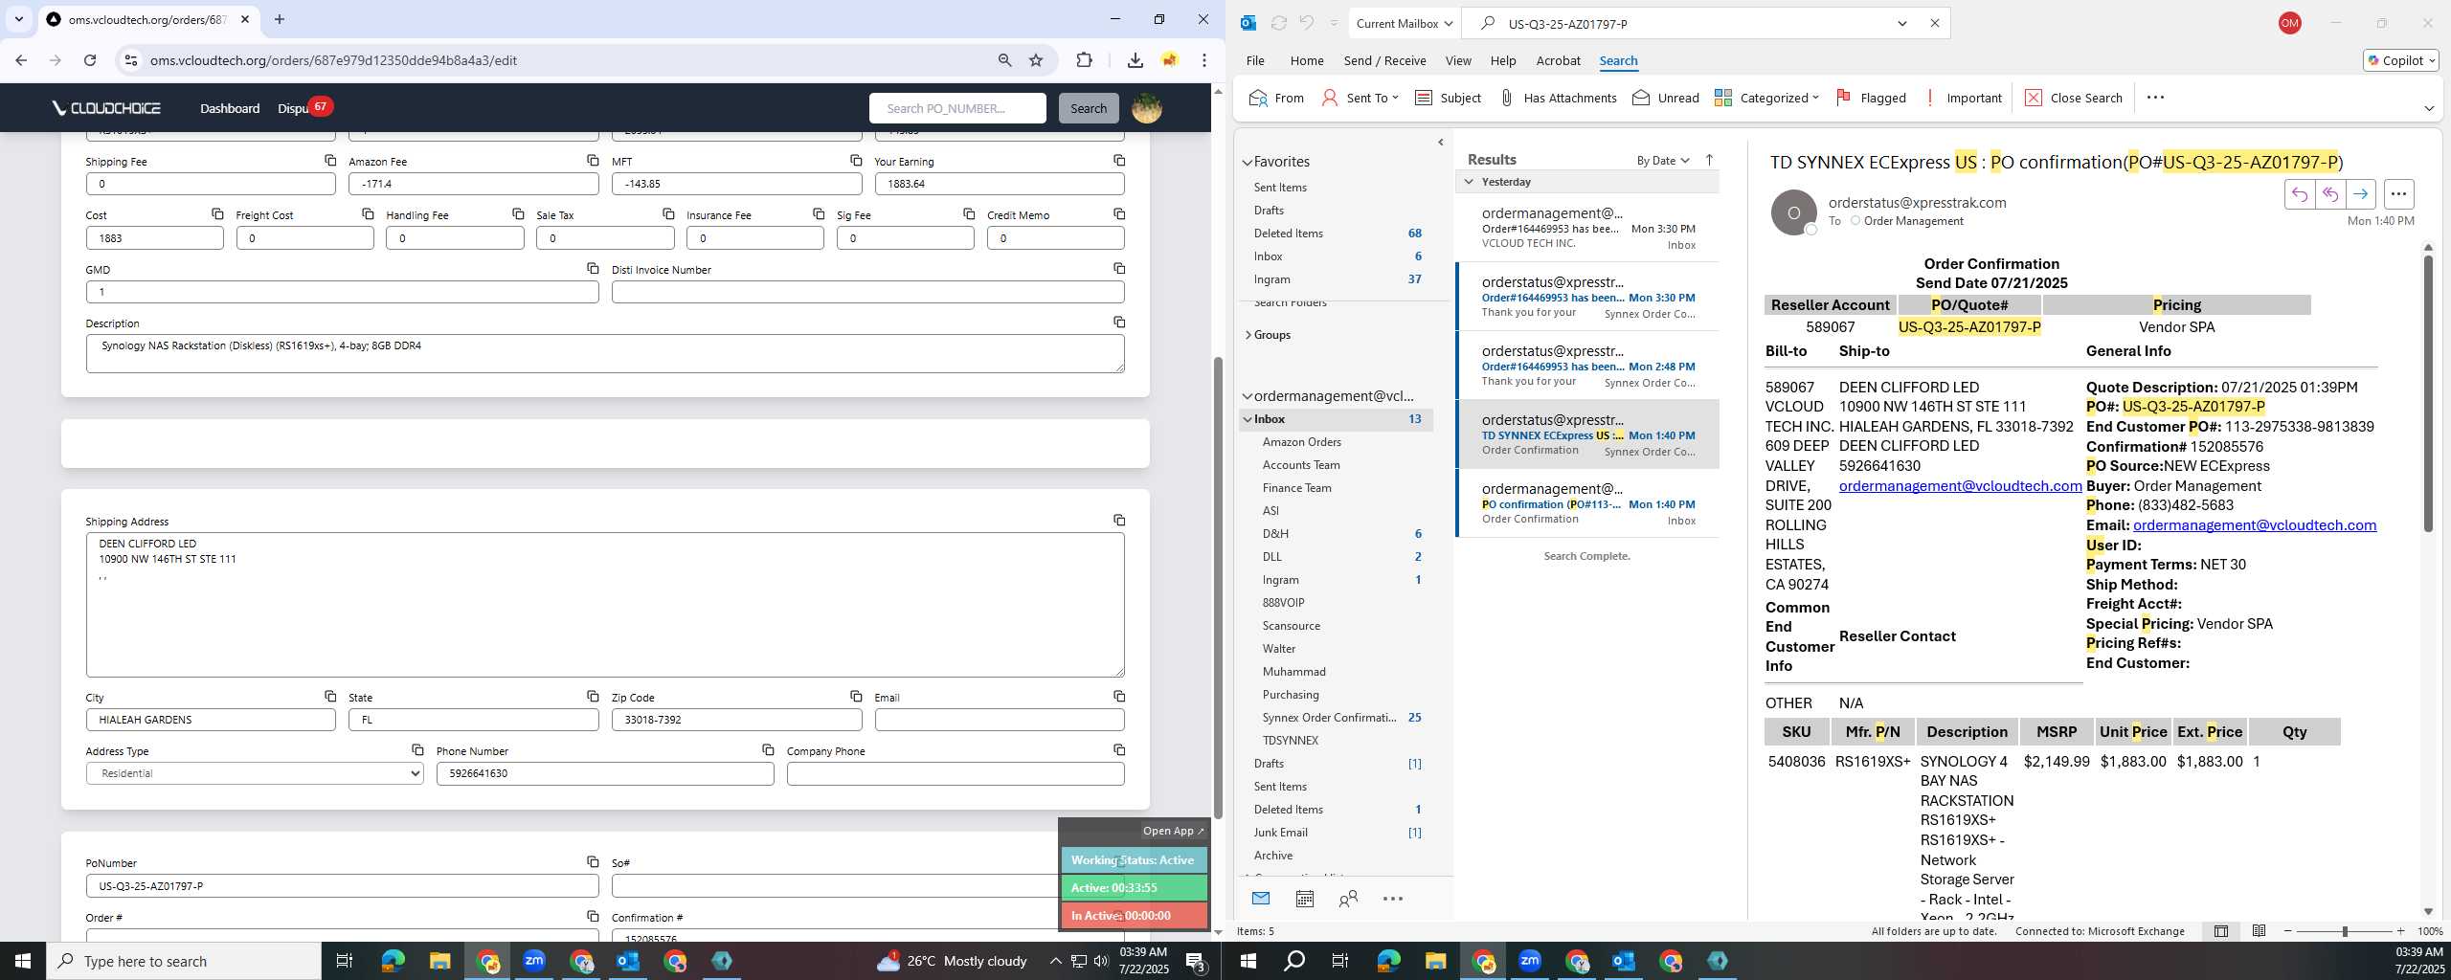Copy the Your Earning field value
The width and height of the screenshot is (2451, 980).
click(1119, 160)
